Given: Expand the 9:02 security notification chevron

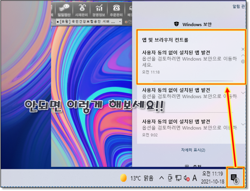Looking at the screenshot, I should 243,124.
